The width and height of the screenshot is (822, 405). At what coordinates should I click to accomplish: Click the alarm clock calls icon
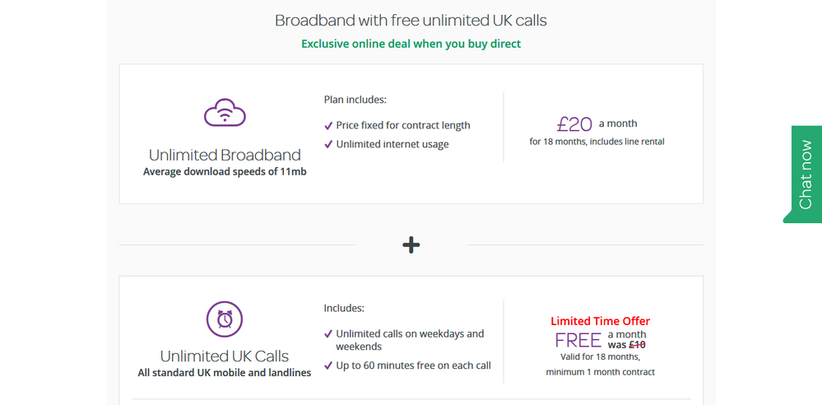(225, 319)
